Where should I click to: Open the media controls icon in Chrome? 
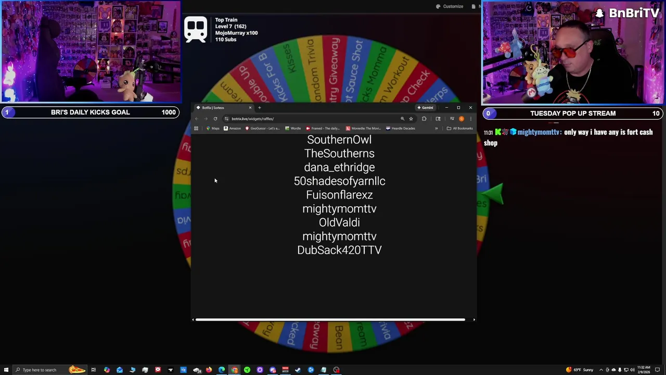point(452,119)
